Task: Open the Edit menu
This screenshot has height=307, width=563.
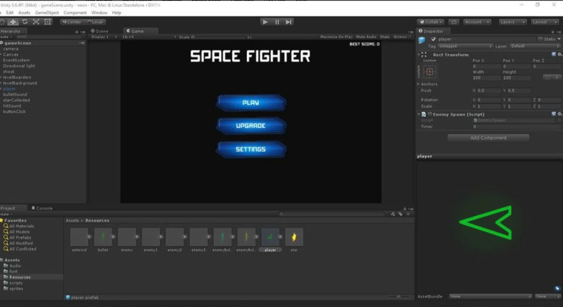Action: point(10,13)
